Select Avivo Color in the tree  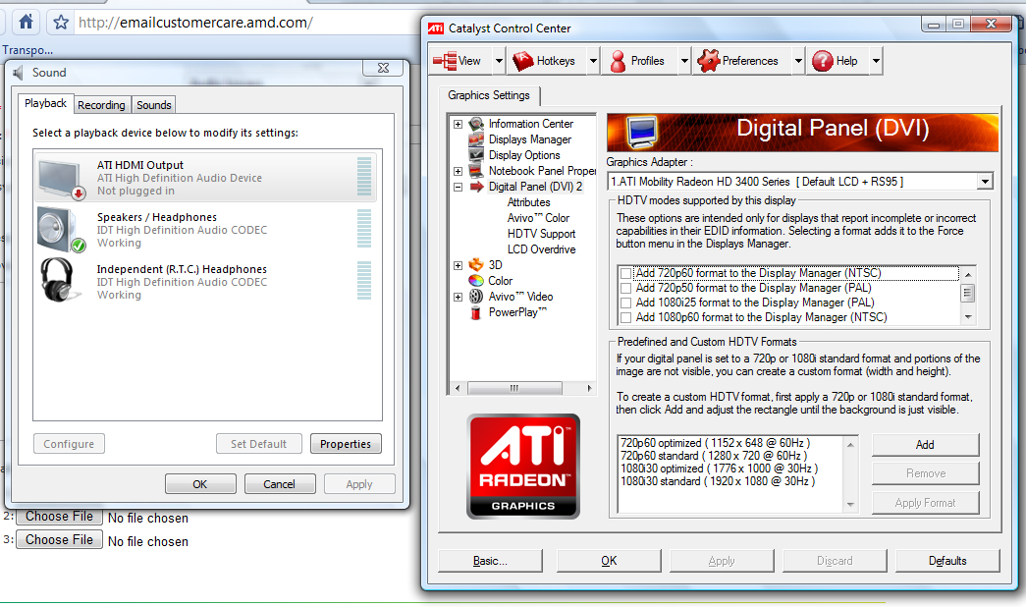[538, 218]
